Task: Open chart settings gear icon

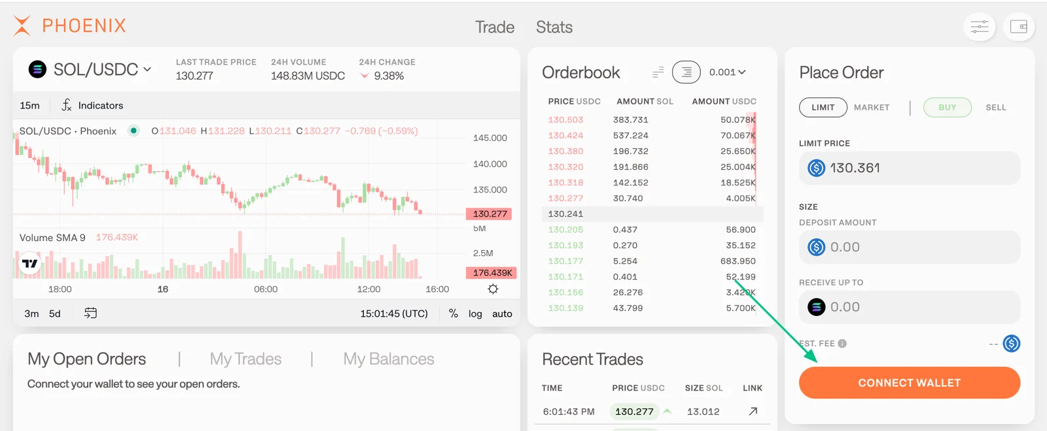Action: (493, 289)
